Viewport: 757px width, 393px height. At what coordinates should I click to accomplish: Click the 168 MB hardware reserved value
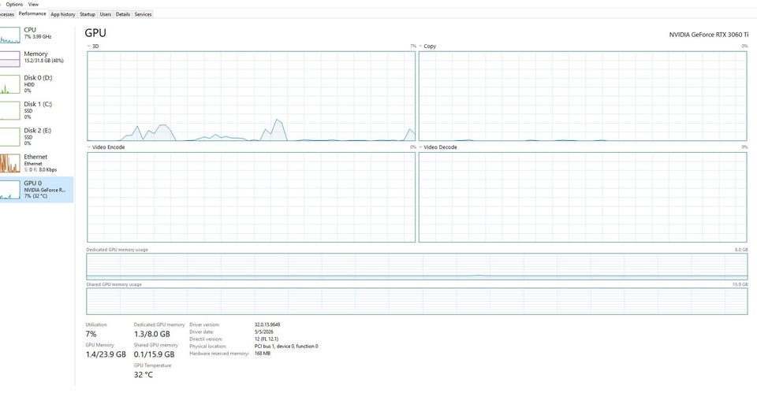pyautogui.click(x=263, y=354)
